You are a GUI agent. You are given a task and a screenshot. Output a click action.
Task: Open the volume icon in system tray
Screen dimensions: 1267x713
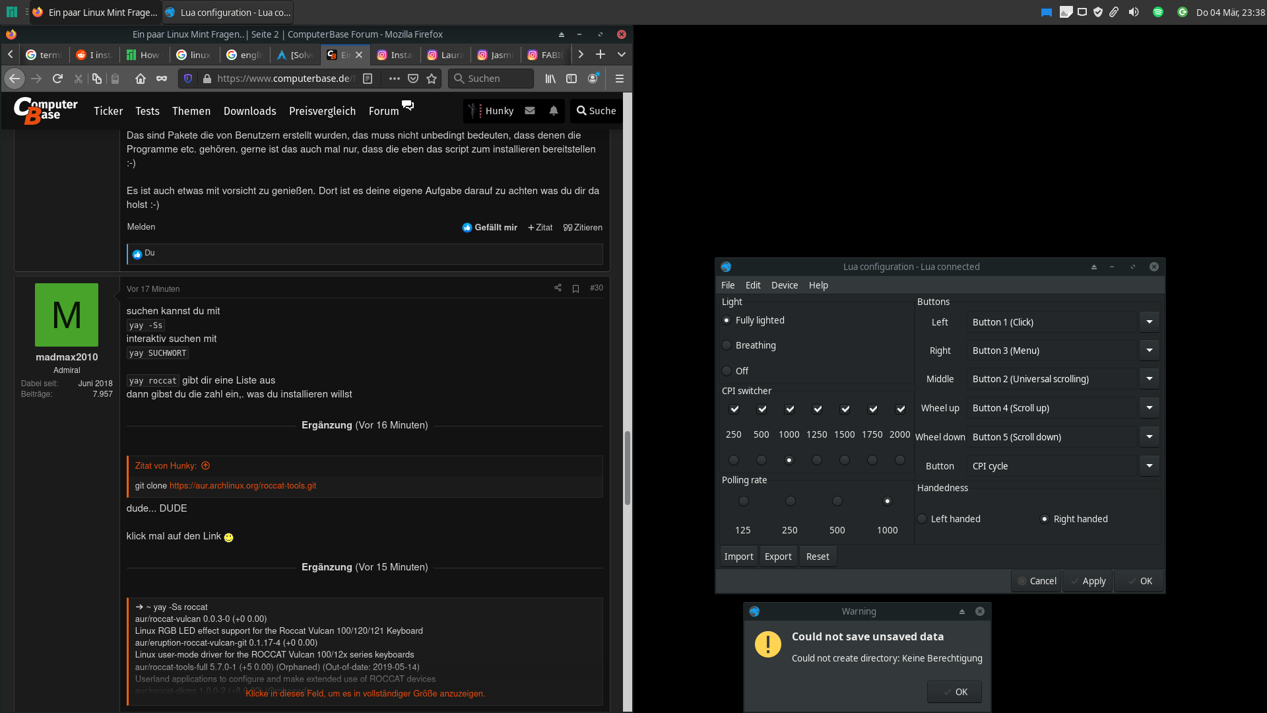(x=1134, y=12)
